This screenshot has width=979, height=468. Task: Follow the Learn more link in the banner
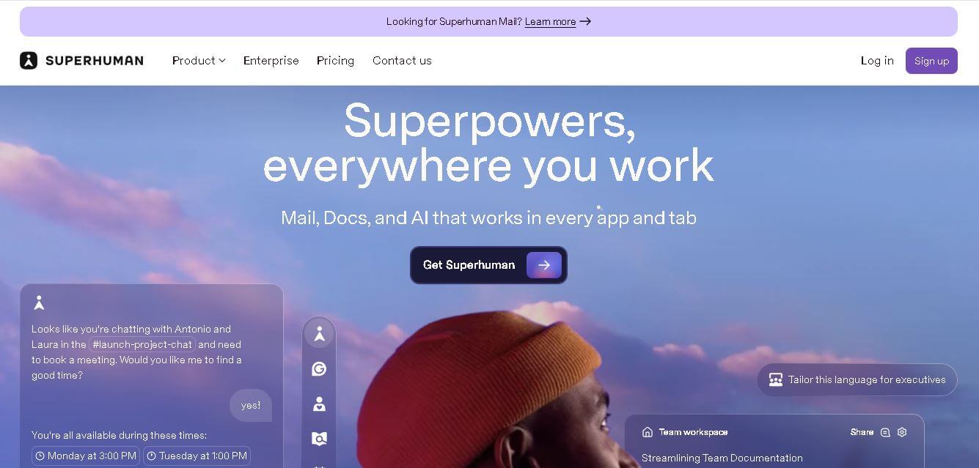pos(550,22)
